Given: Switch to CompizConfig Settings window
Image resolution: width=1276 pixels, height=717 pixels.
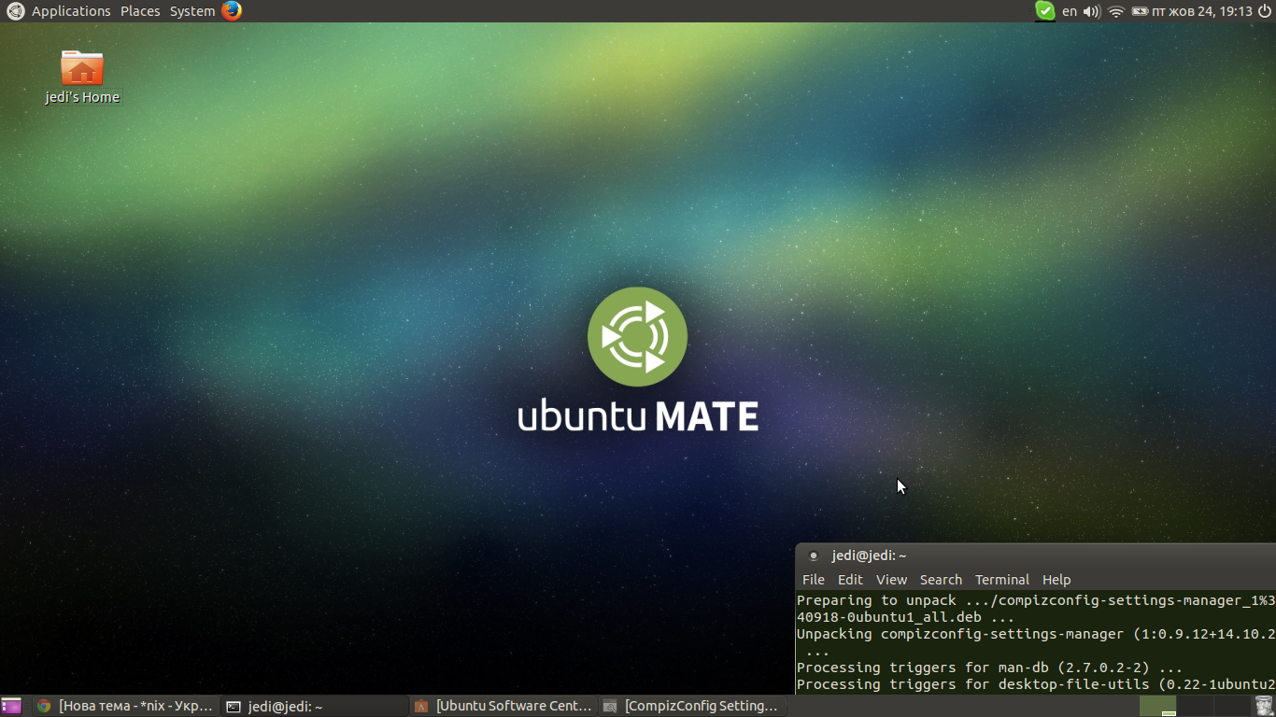Looking at the screenshot, I should coord(691,706).
